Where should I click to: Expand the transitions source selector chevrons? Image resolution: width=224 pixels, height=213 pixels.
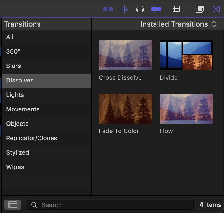click(214, 24)
